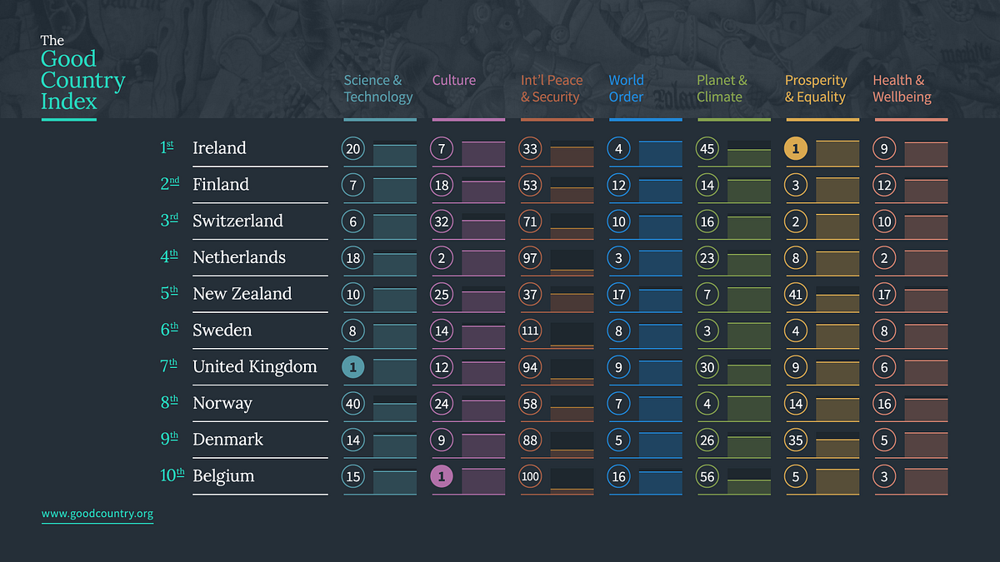Click the Good Country Index logo title
This screenshot has height=562, width=1000.
coord(82,74)
